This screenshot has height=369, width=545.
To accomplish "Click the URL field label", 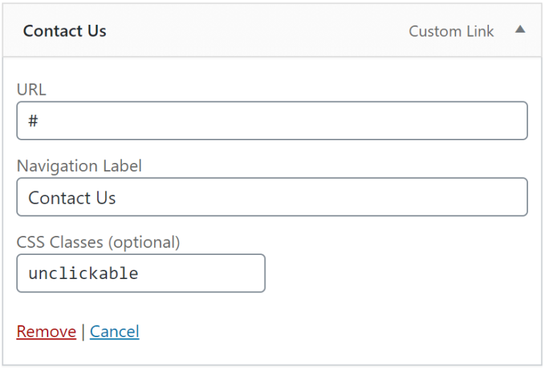I will coord(31,89).
